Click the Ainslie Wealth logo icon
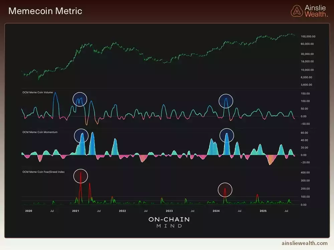This screenshot has width=334, height=250. pyautogui.click(x=297, y=10)
